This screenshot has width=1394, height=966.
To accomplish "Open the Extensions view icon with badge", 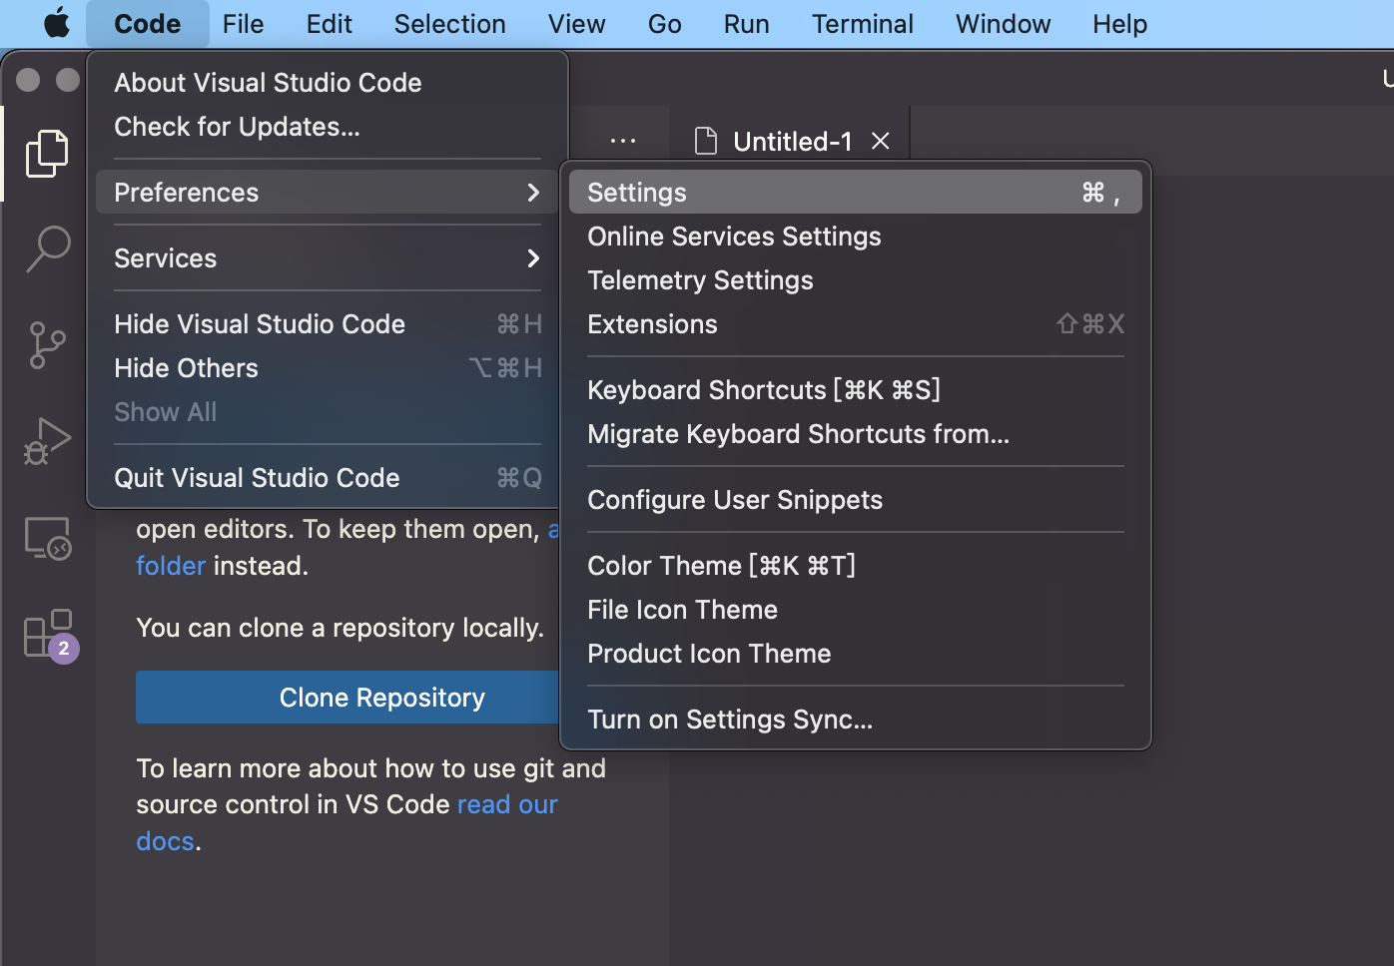I will [50, 636].
